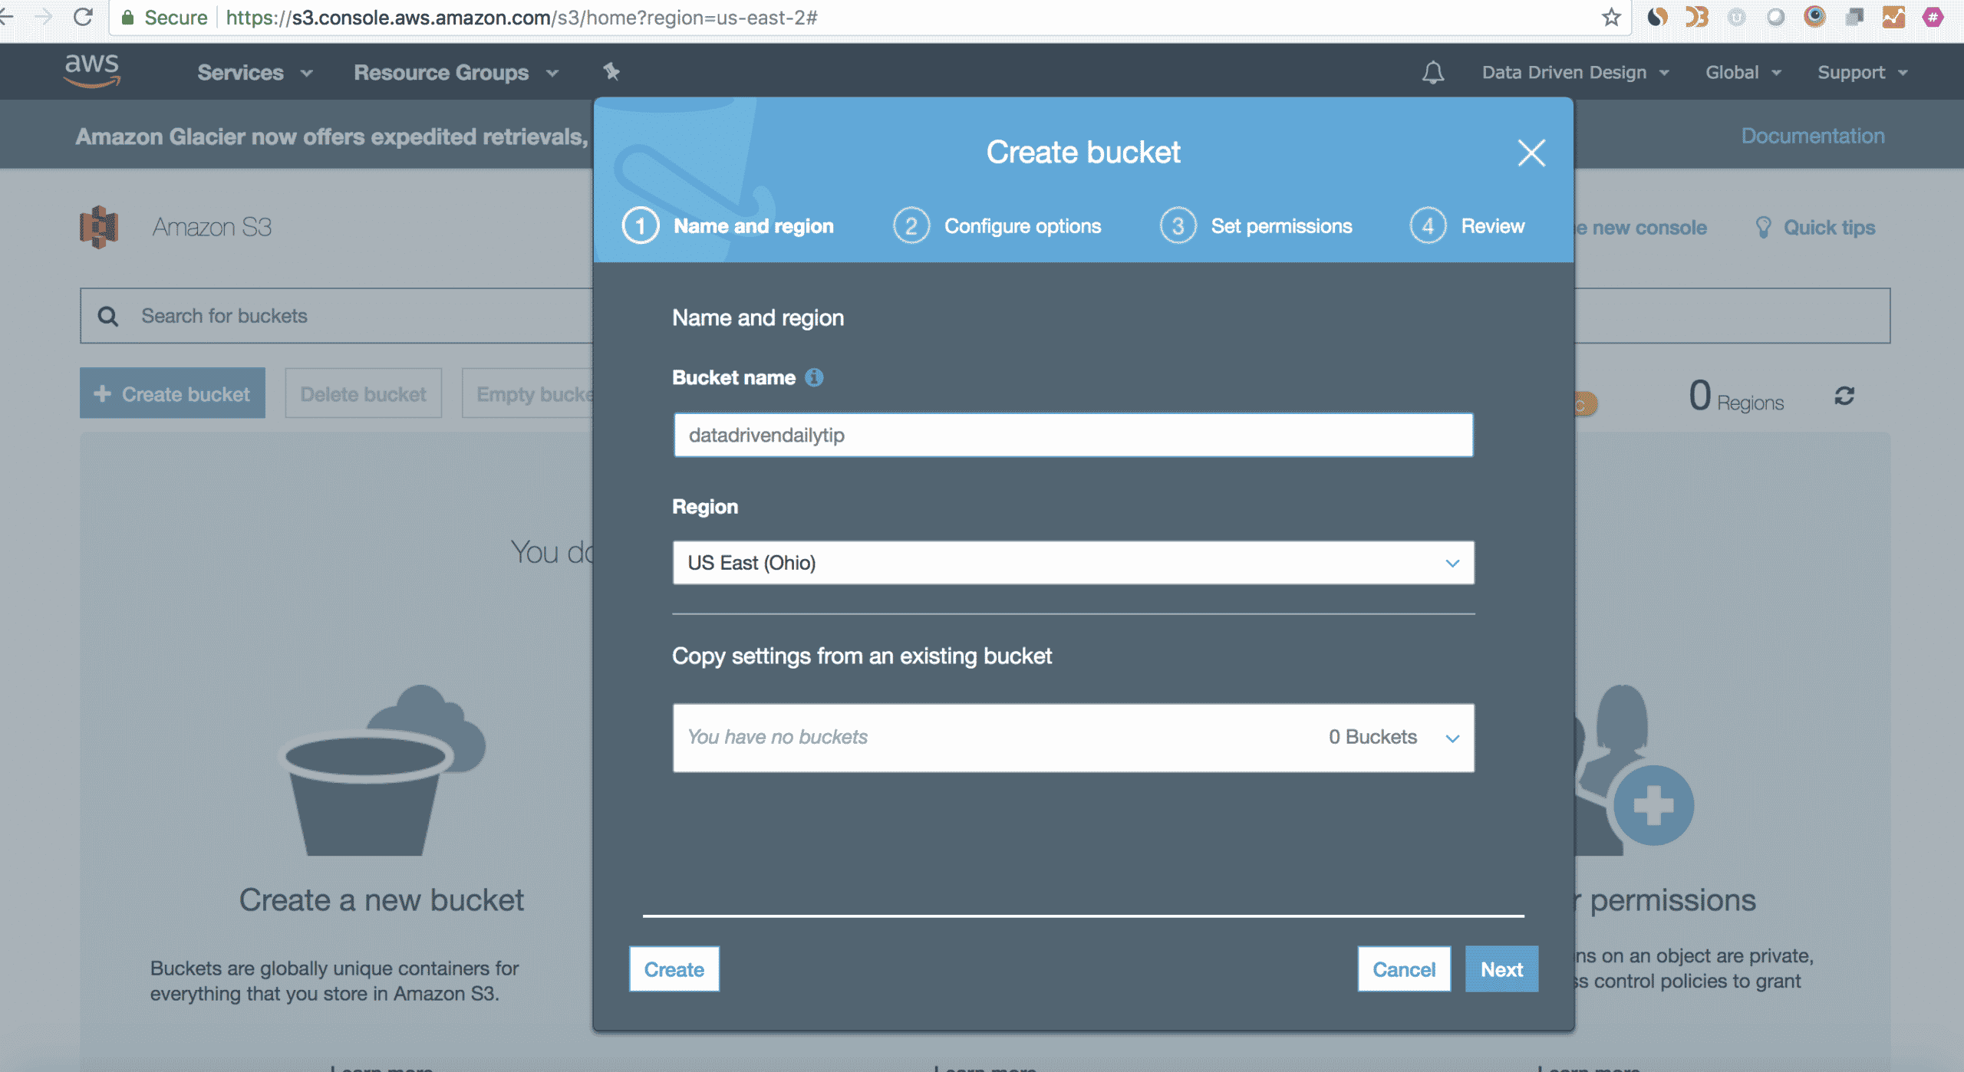
Task: Click the Glacier expedited retrievals banner text
Action: click(x=332, y=136)
